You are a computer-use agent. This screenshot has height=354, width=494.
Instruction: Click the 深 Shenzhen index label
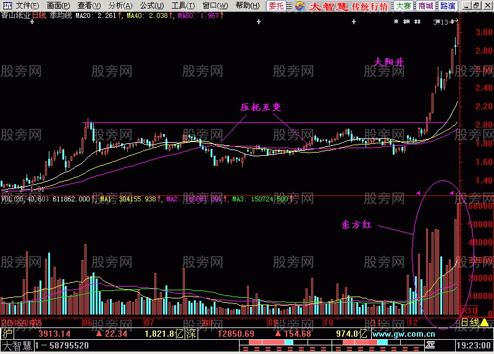pyautogui.click(x=191, y=334)
